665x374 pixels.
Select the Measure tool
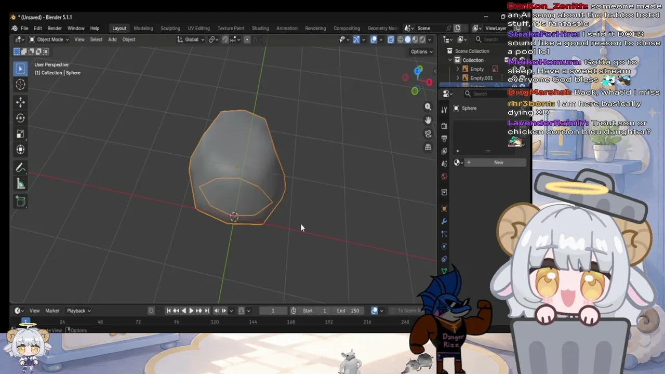[x=20, y=184]
